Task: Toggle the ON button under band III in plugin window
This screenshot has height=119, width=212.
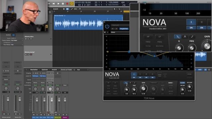Action: [146, 78]
